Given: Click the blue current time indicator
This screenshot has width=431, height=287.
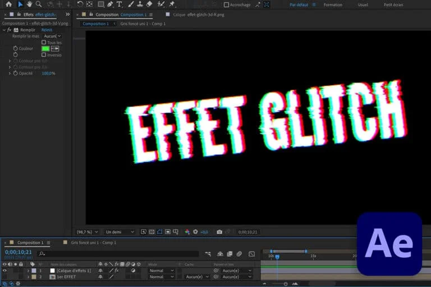Looking at the screenshot, I should 277,257.
